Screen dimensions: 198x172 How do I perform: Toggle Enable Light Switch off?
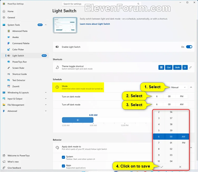[189, 47]
